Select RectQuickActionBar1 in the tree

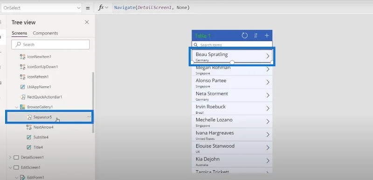click(x=44, y=97)
